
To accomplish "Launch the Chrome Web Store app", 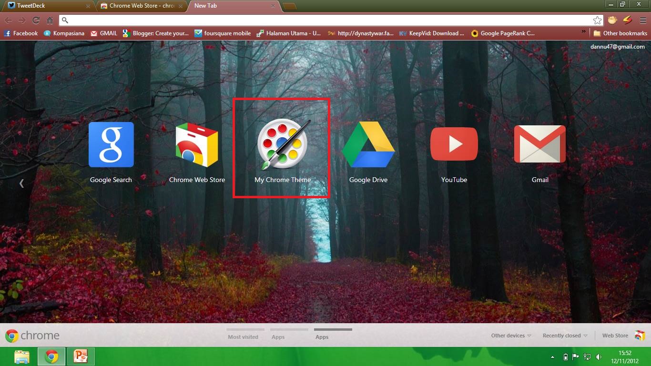I will (197, 145).
